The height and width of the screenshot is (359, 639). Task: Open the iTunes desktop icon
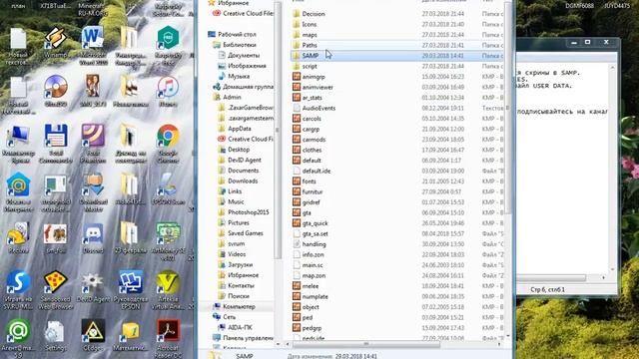[x=168, y=91]
